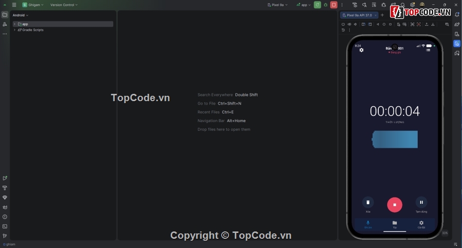Open the Problems tool window
The height and width of the screenshot is (248, 462).
[5, 217]
